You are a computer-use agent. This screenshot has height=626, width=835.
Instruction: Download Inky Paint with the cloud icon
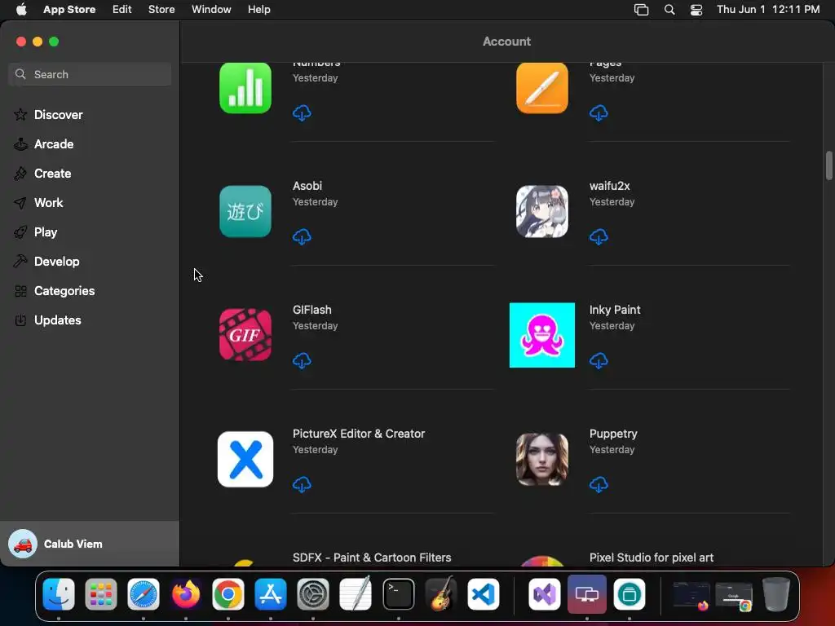point(599,361)
